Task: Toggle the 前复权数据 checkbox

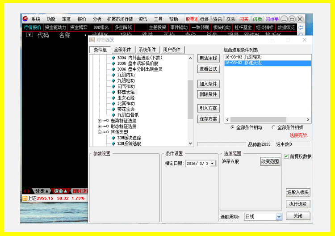Action: coord(286,156)
